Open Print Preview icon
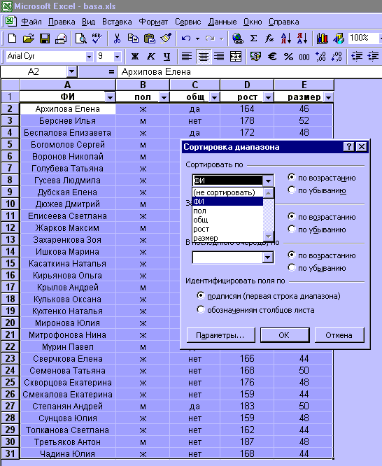 pyautogui.click(x=80, y=38)
